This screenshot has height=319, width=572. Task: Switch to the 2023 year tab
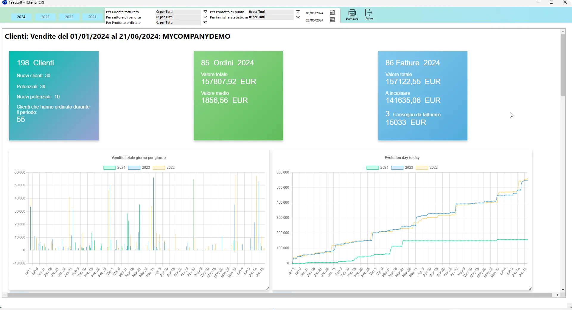[45, 17]
